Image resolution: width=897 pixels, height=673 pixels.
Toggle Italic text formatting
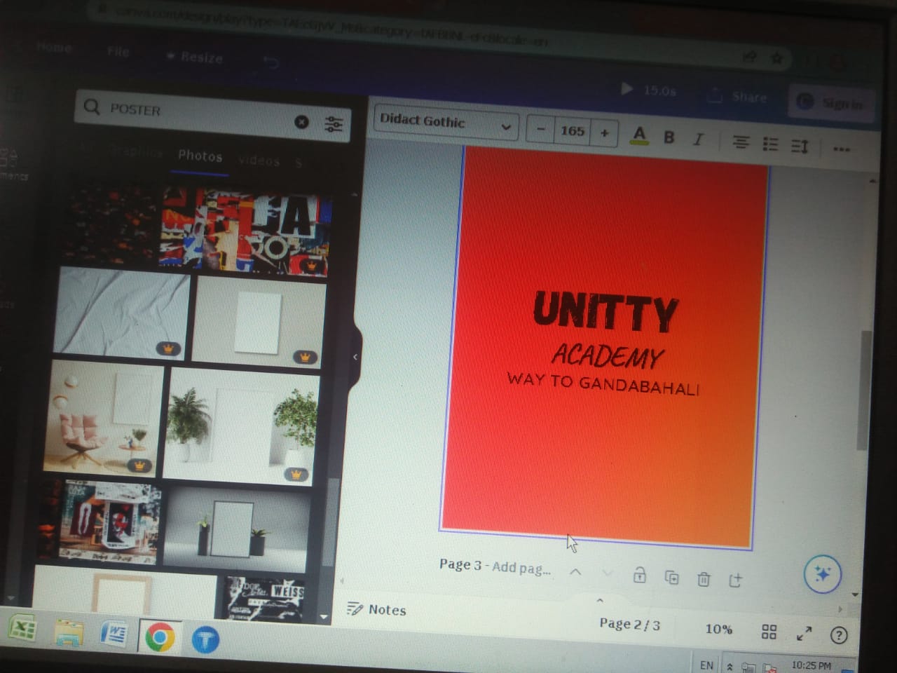(x=698, y=139)
